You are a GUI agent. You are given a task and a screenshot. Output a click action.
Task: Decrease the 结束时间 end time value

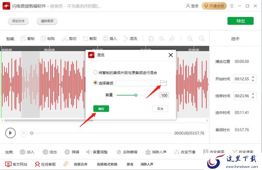point(253,98)
